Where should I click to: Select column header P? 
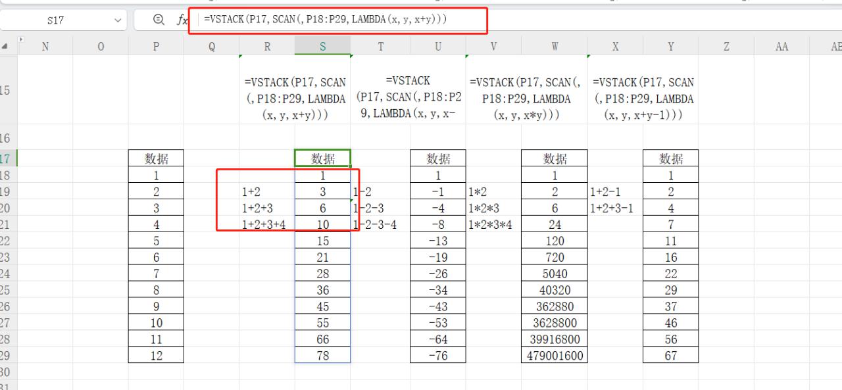(156, 47)
